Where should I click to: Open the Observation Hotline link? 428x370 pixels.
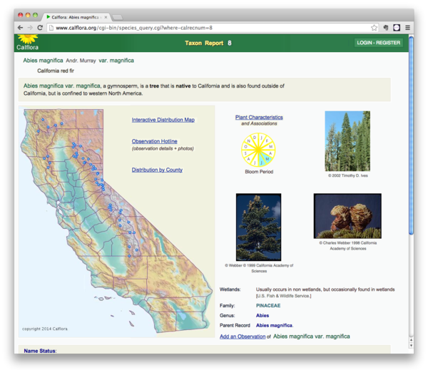(155, 141)
